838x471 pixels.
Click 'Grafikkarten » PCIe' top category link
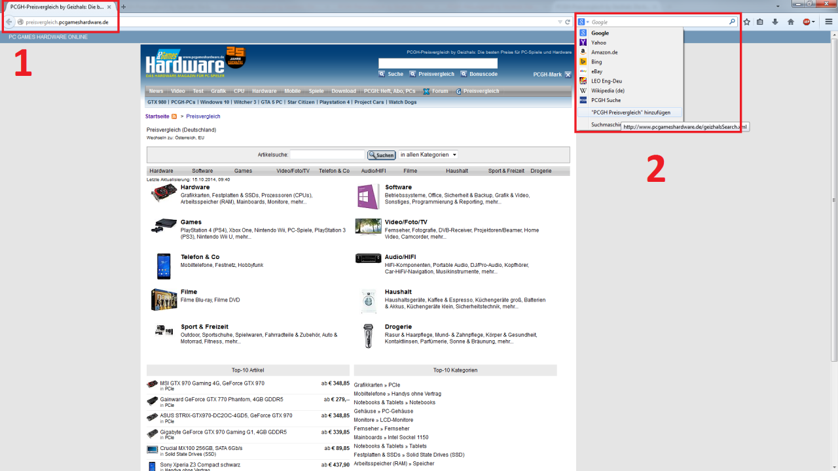376,385
